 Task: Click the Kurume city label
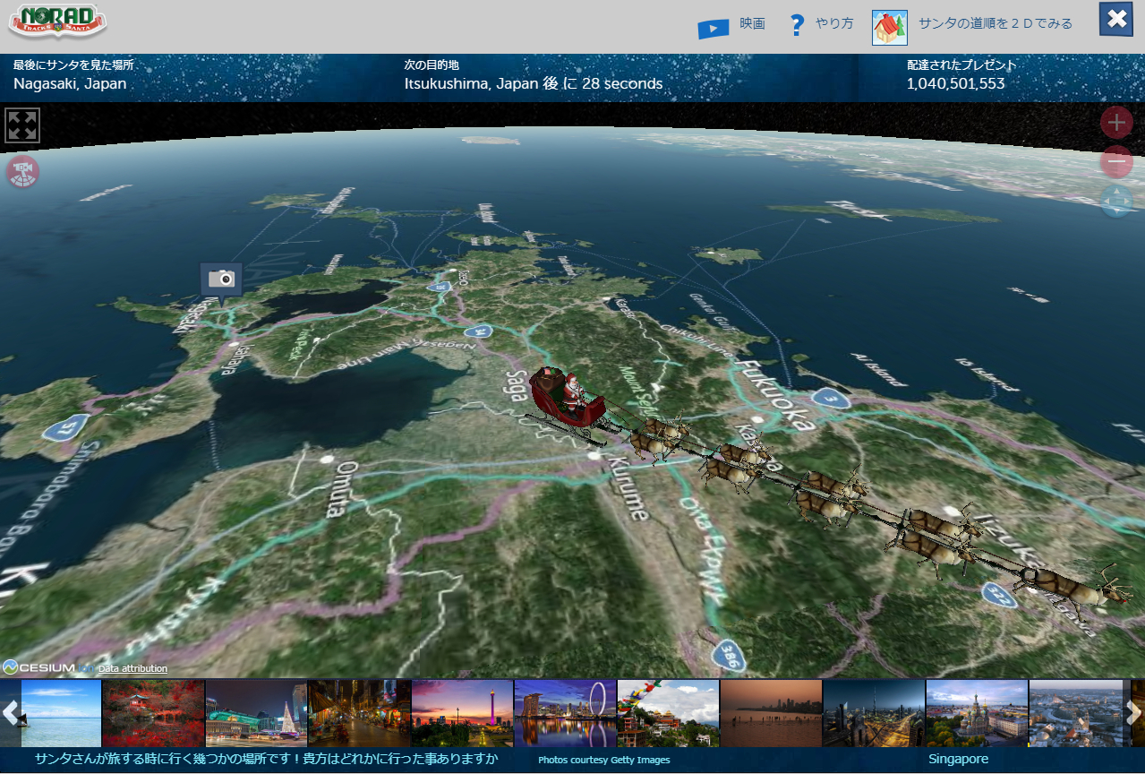(x=627, y=489)
